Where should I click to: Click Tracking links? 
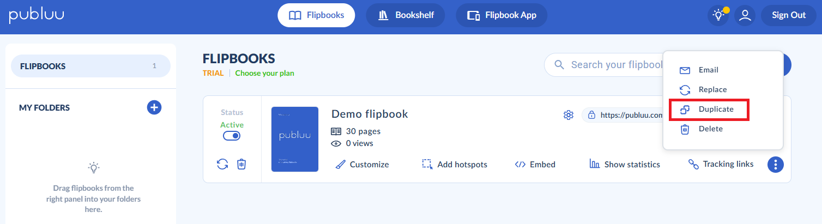tap(721, 164)
